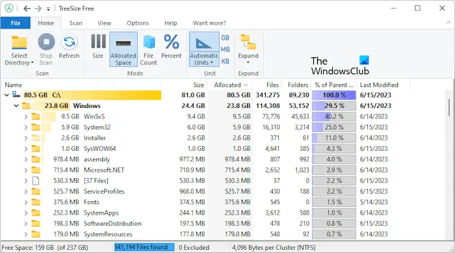Expand the Installer folder
Viewport: 455px width, 253px height.
(x=26, y=138)
